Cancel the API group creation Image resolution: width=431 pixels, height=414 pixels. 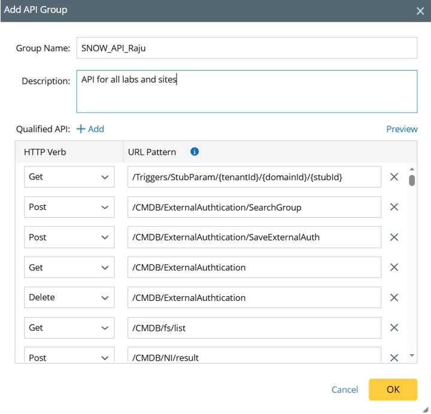[345, 389]
